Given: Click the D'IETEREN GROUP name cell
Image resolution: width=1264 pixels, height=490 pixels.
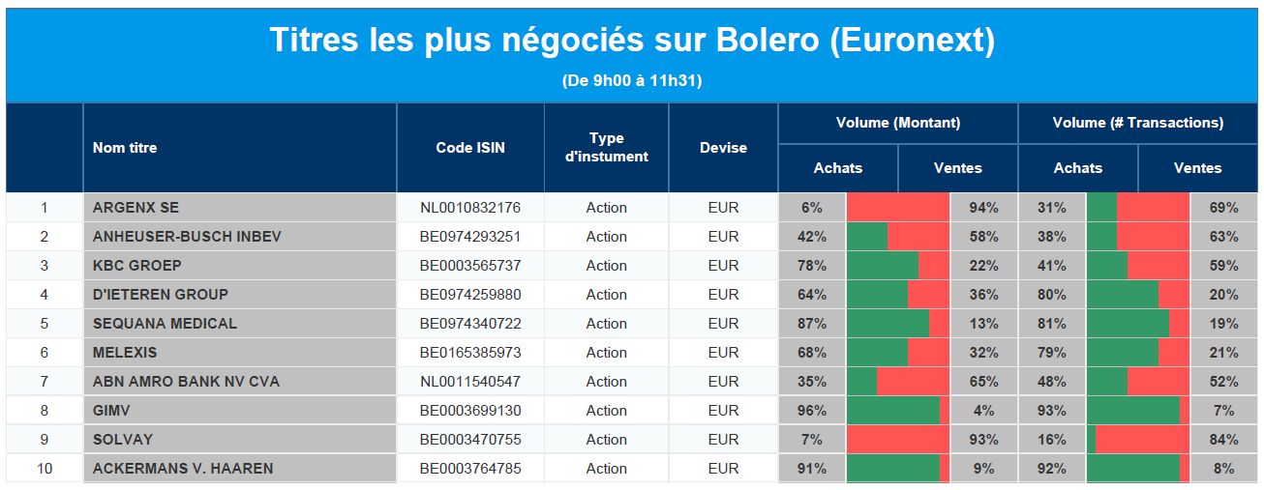Looking at the screenshot, I should coord(161,295).
